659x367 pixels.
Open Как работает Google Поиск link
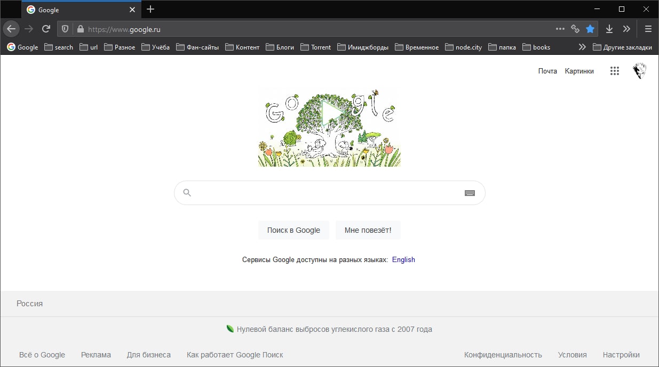pos(235,355)
